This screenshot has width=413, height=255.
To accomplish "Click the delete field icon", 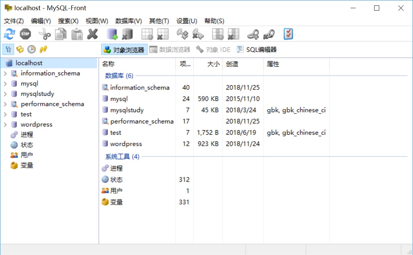I will point(233,34).
